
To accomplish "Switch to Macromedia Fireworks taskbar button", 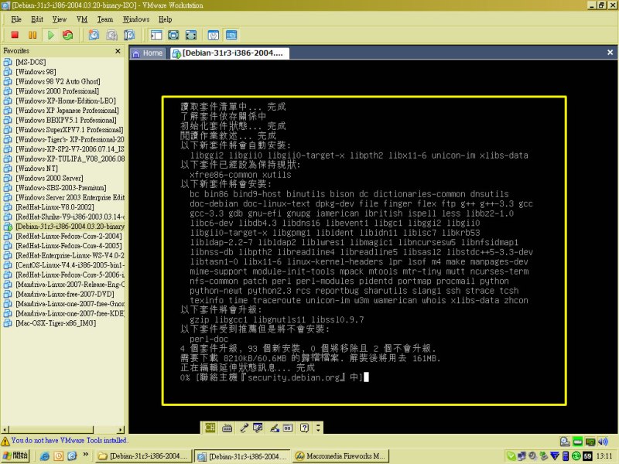I will tap(340, 456).
